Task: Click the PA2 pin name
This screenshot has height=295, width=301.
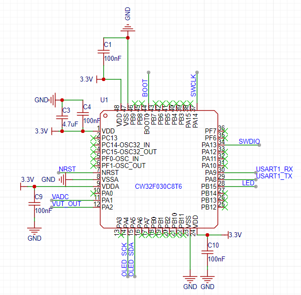Action: point(107,207)
